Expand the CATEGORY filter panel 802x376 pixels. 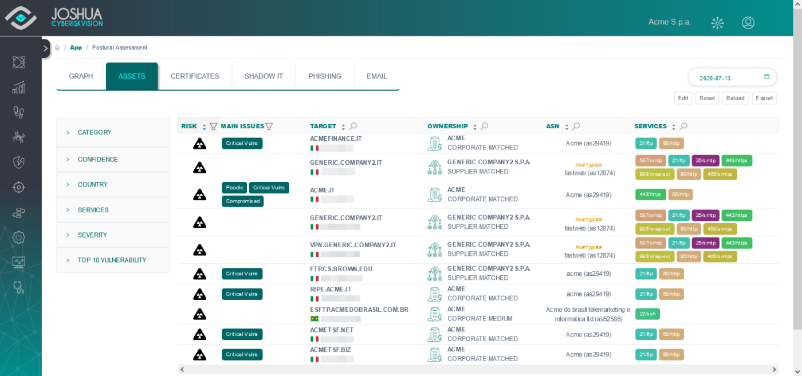113,132
